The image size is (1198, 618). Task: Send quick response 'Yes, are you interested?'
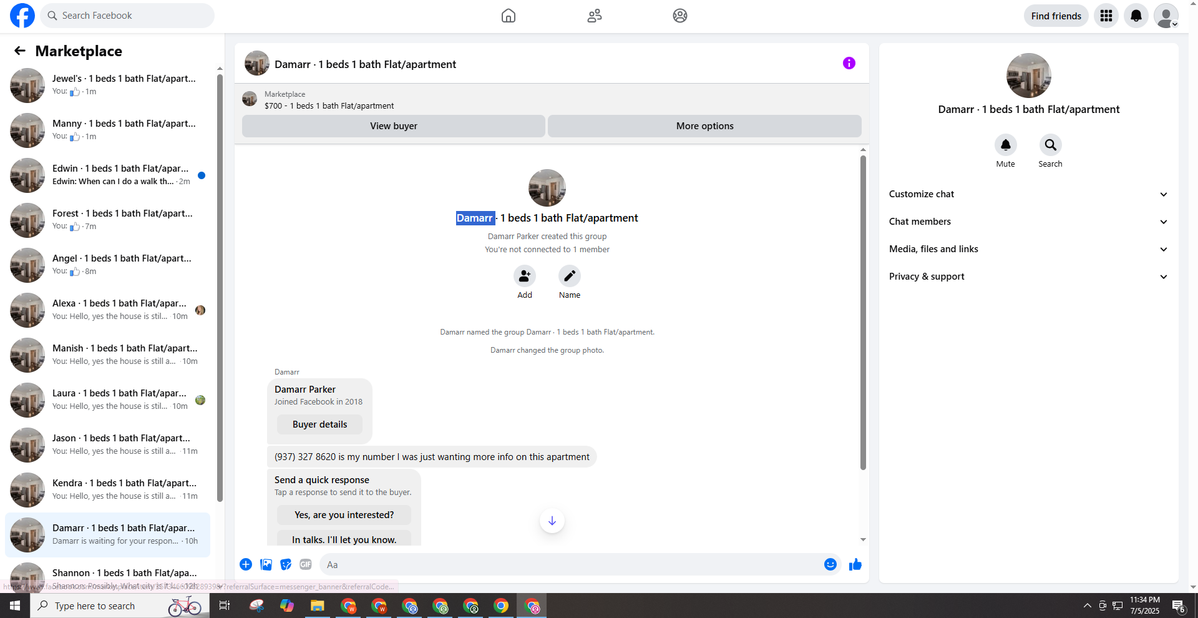344,515
